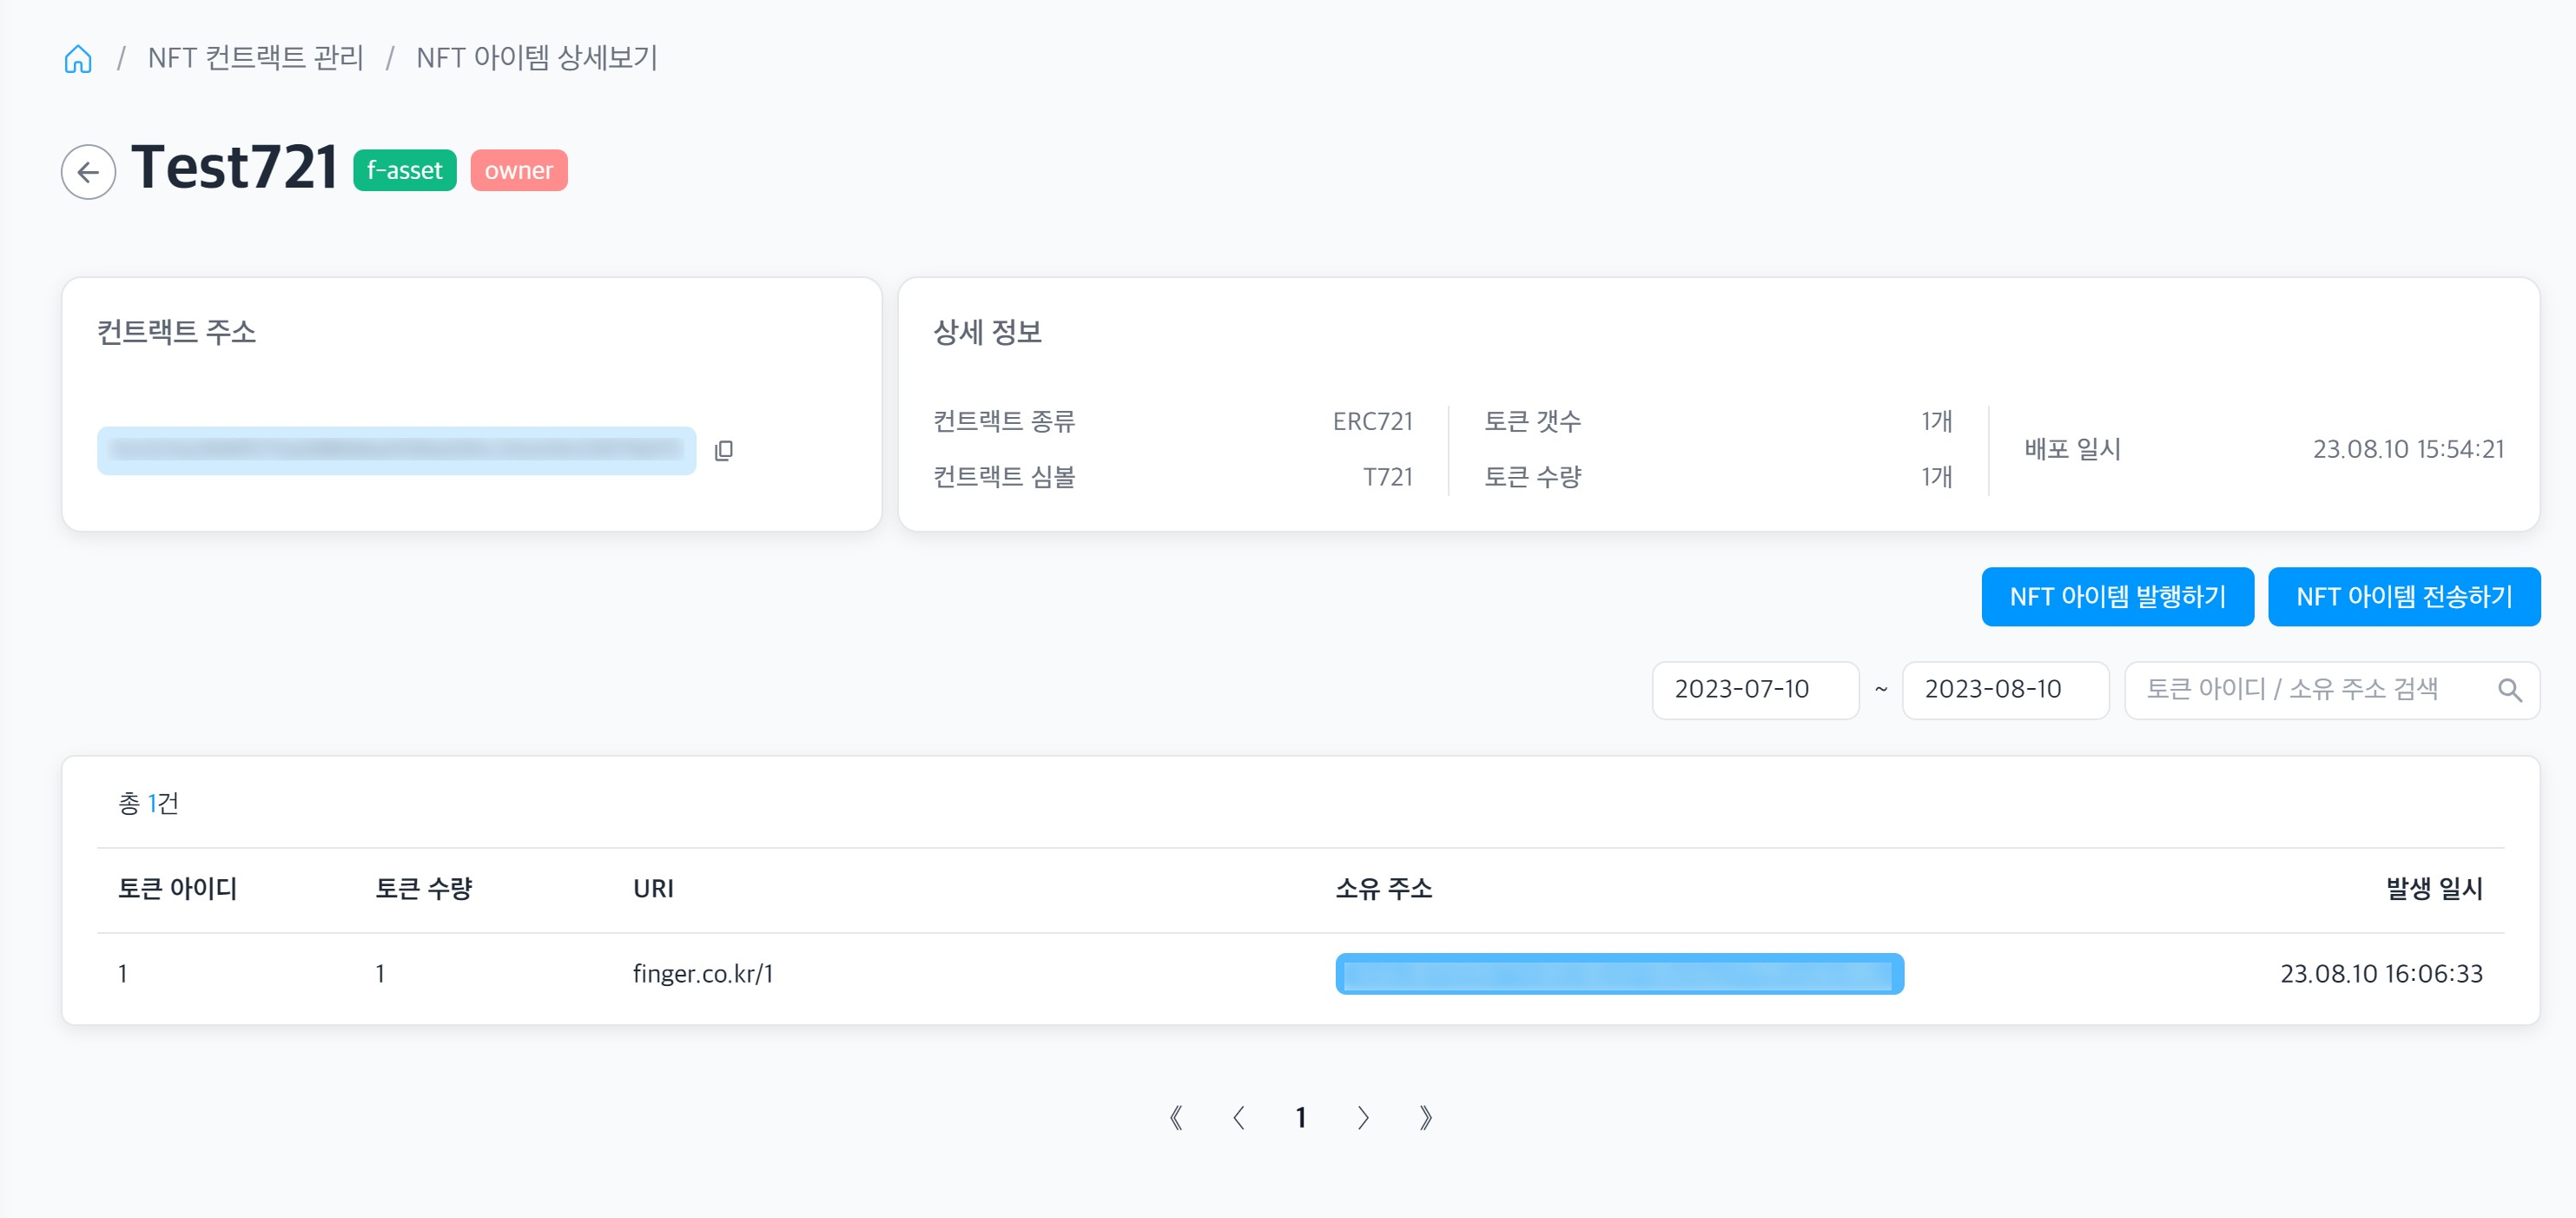Click the 발생 일시 column header

(x=2434, y=888)
